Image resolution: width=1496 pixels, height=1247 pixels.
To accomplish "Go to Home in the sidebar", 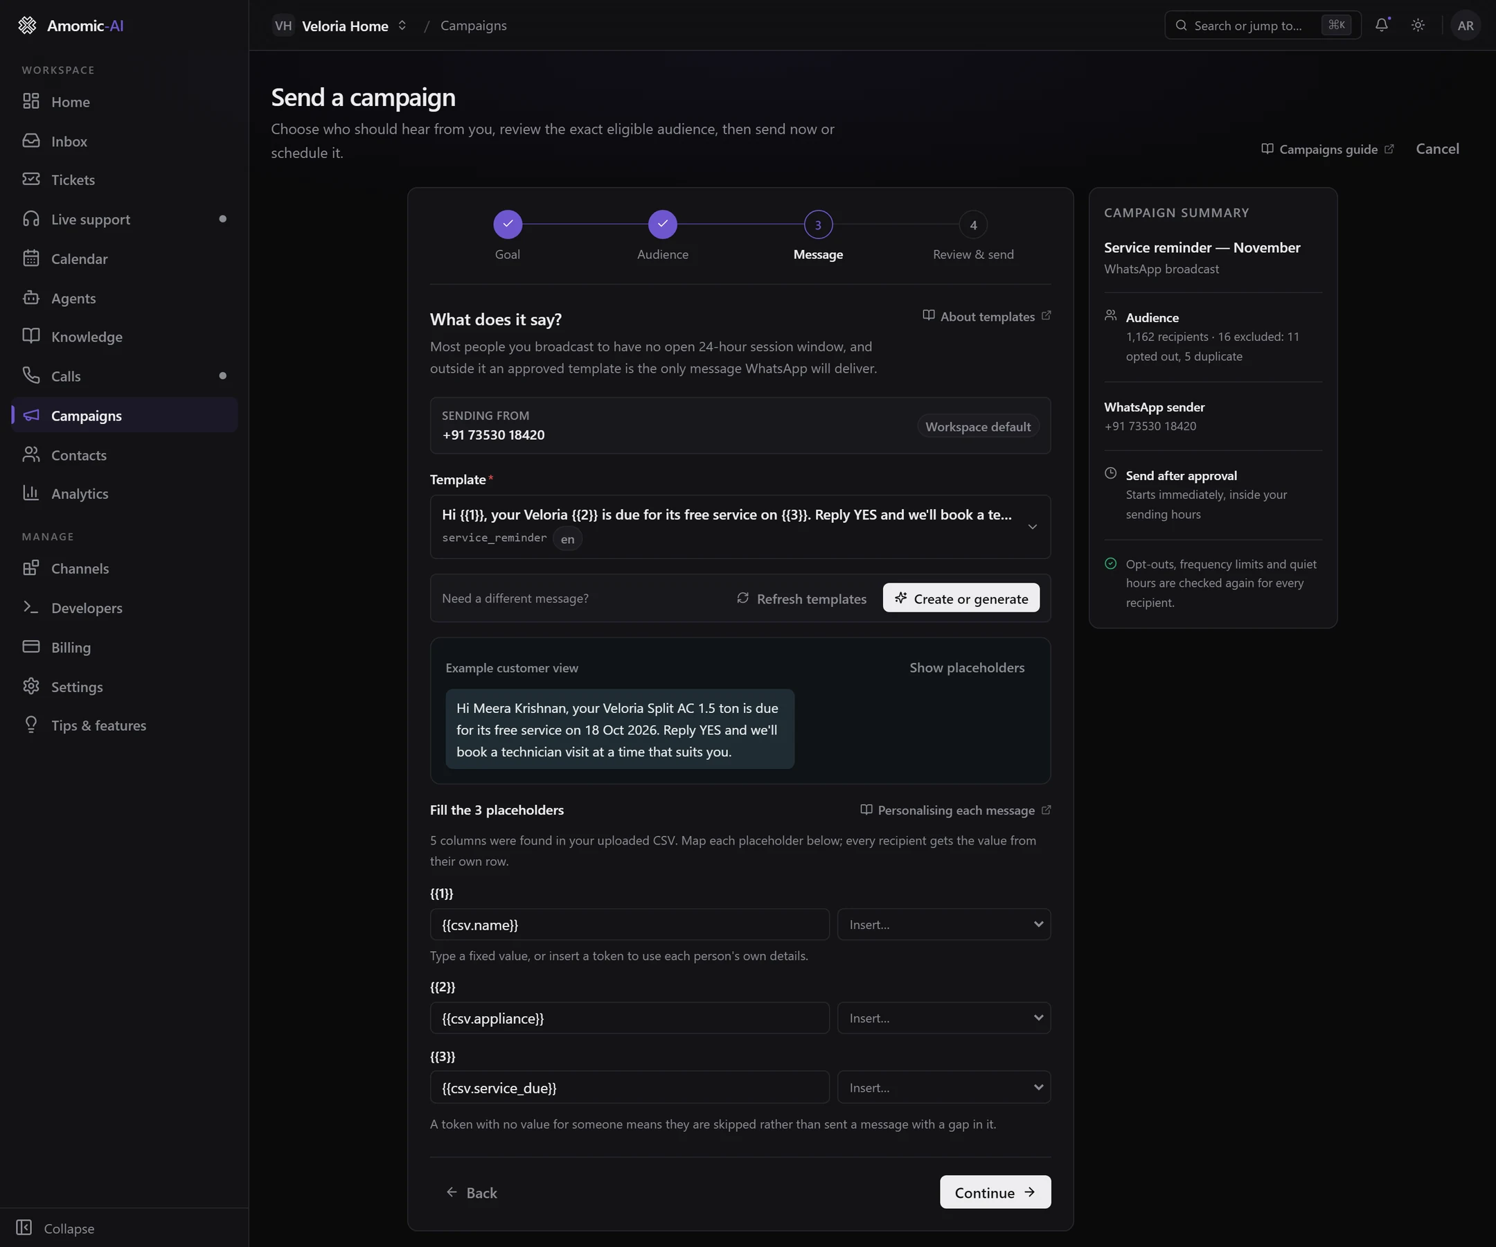I will click(x=125, y=101).
